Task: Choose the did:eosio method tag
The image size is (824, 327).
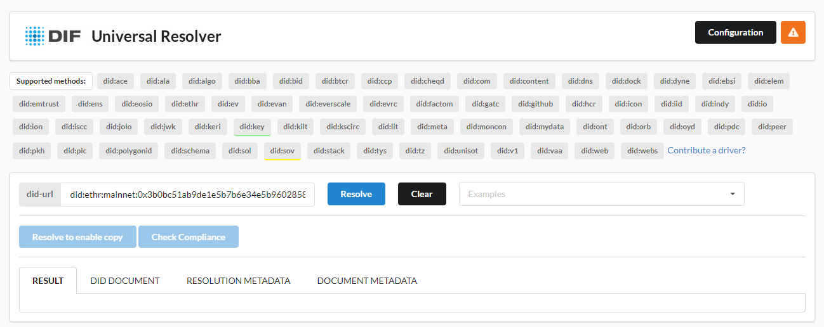Action: click(138, 104)
